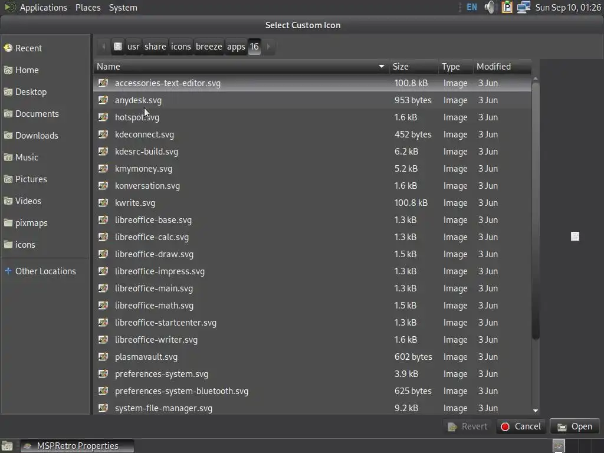Select libreoffice-base.svg file
Viewport: 604px width, 453px height.
tap(313, 220)
